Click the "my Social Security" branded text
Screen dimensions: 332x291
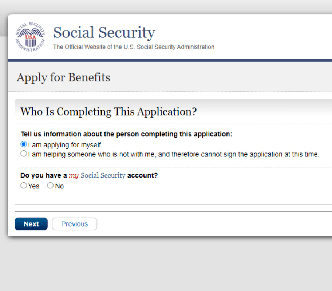(x=97, y=175)
